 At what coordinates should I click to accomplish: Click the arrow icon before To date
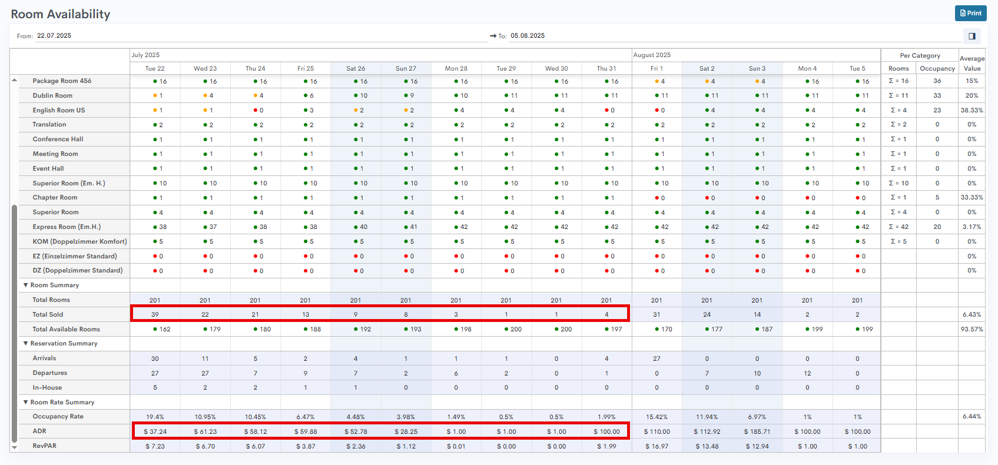pos(493,36)
